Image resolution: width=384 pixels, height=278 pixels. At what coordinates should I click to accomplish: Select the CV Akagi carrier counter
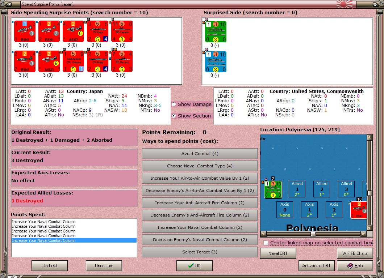[x=98, y=61]
